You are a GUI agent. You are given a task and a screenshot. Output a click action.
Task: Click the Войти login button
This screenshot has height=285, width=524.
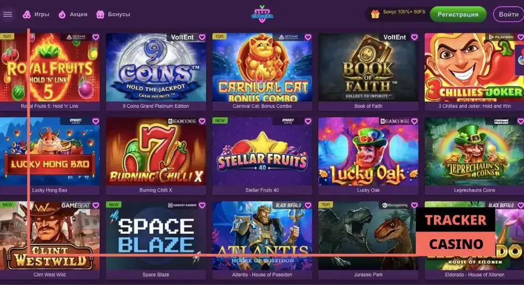pos(508,14)
